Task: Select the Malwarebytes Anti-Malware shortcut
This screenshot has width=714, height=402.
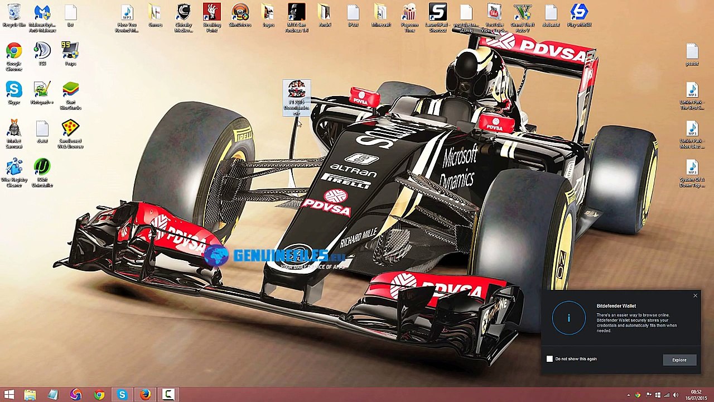Action: click(x=42, y=18)
